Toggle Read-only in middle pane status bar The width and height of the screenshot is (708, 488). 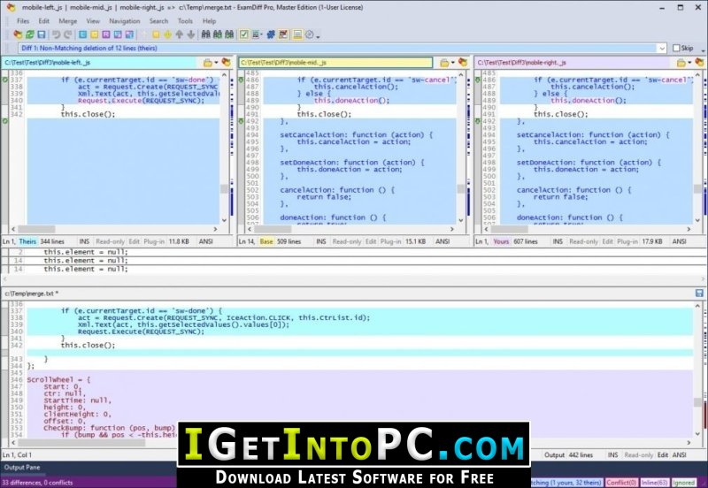tap(347, 241)
